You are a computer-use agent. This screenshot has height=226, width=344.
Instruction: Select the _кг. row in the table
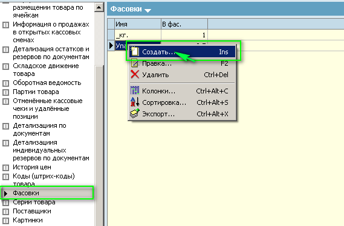tap(161, 35)
